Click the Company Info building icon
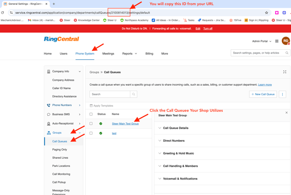This screenshot has width=291, height=195. point(49,71)
